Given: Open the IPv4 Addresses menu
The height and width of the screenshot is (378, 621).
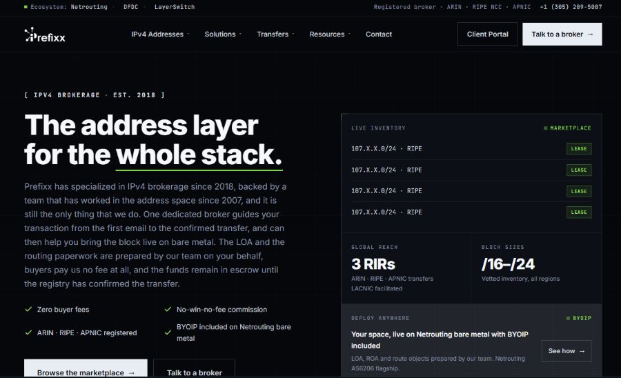Looking at the screenshot, I should pyautogui.click(x=160, y=34).
